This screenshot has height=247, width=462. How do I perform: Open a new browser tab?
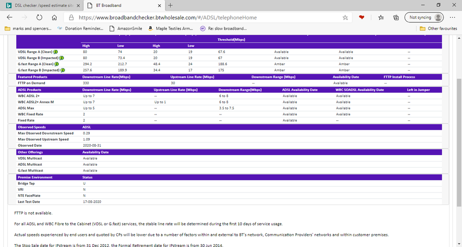coord(170,5)
